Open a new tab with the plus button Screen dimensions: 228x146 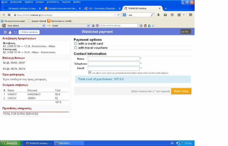click(166, 9)
